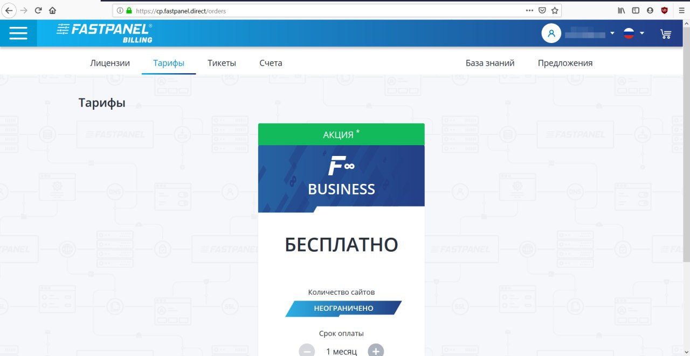
Task: Open the Firefox hamburger menu
Action: (x=681, y=10)
